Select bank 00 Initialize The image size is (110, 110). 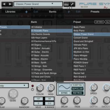pos(52,27)
